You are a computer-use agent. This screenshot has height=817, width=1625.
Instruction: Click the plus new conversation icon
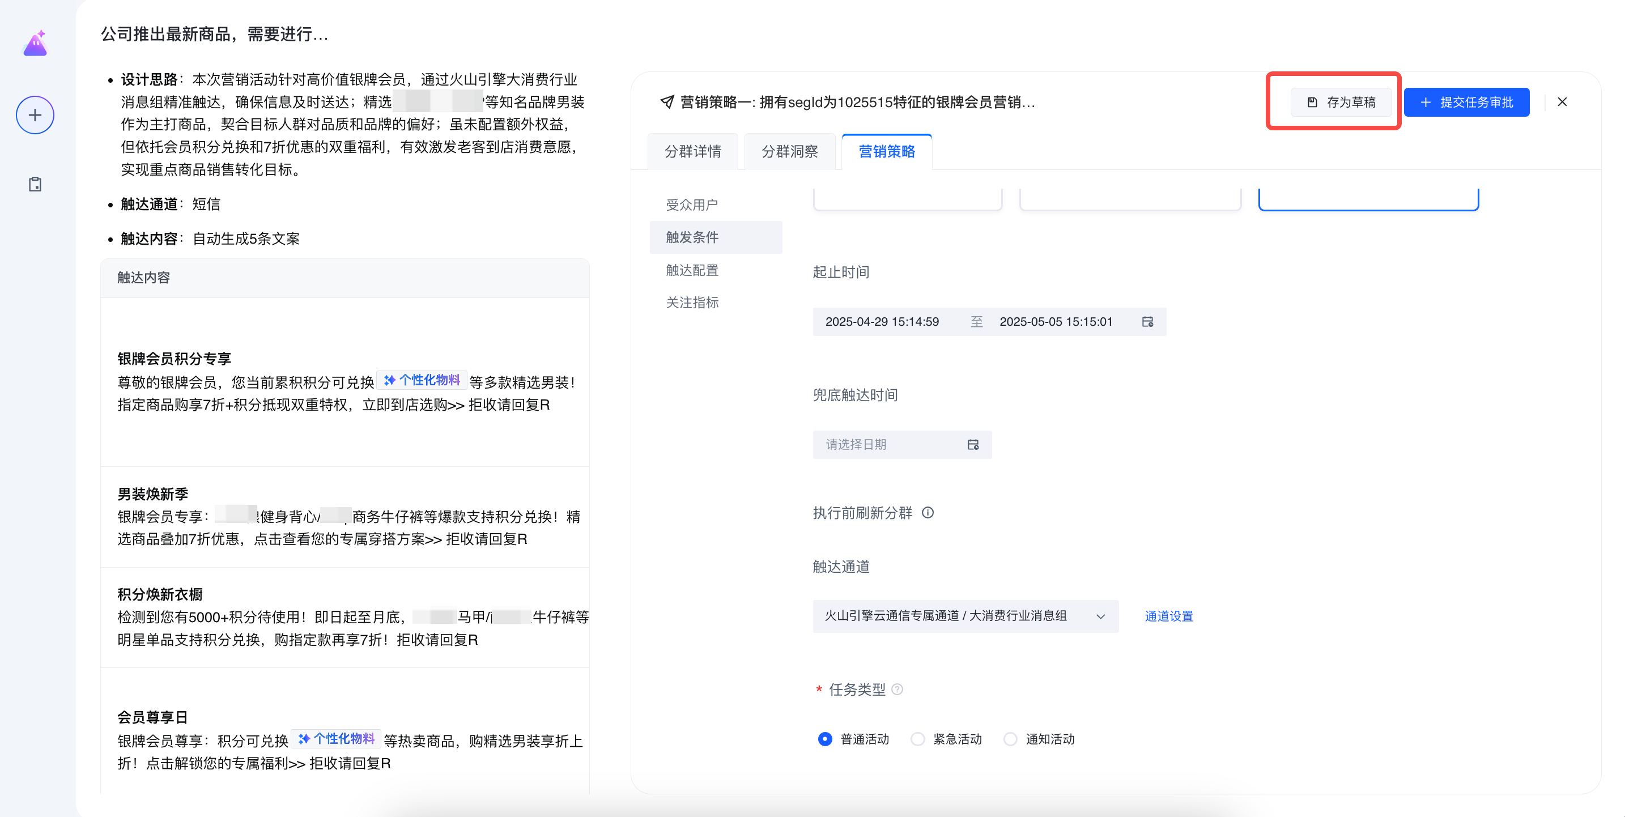click(x=35, y=116)
